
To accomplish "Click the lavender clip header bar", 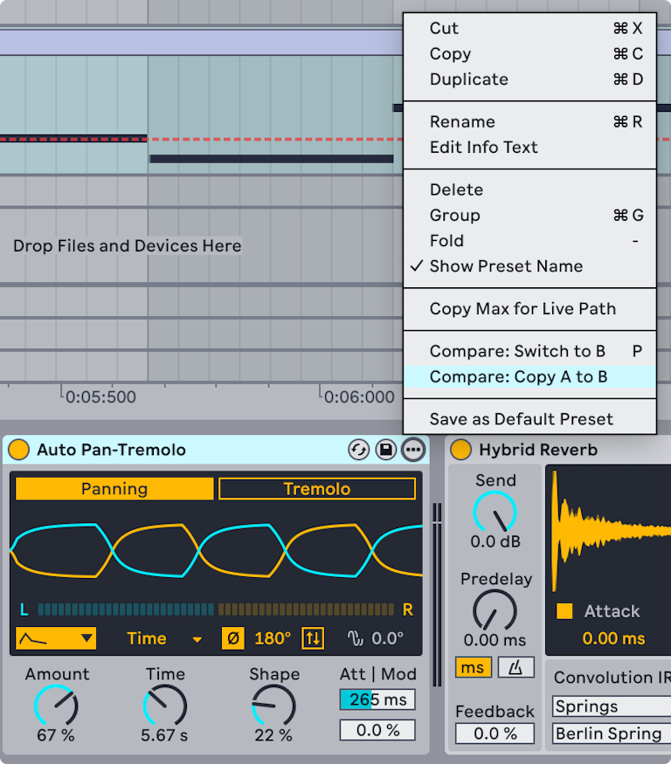I will pos(201,43).
